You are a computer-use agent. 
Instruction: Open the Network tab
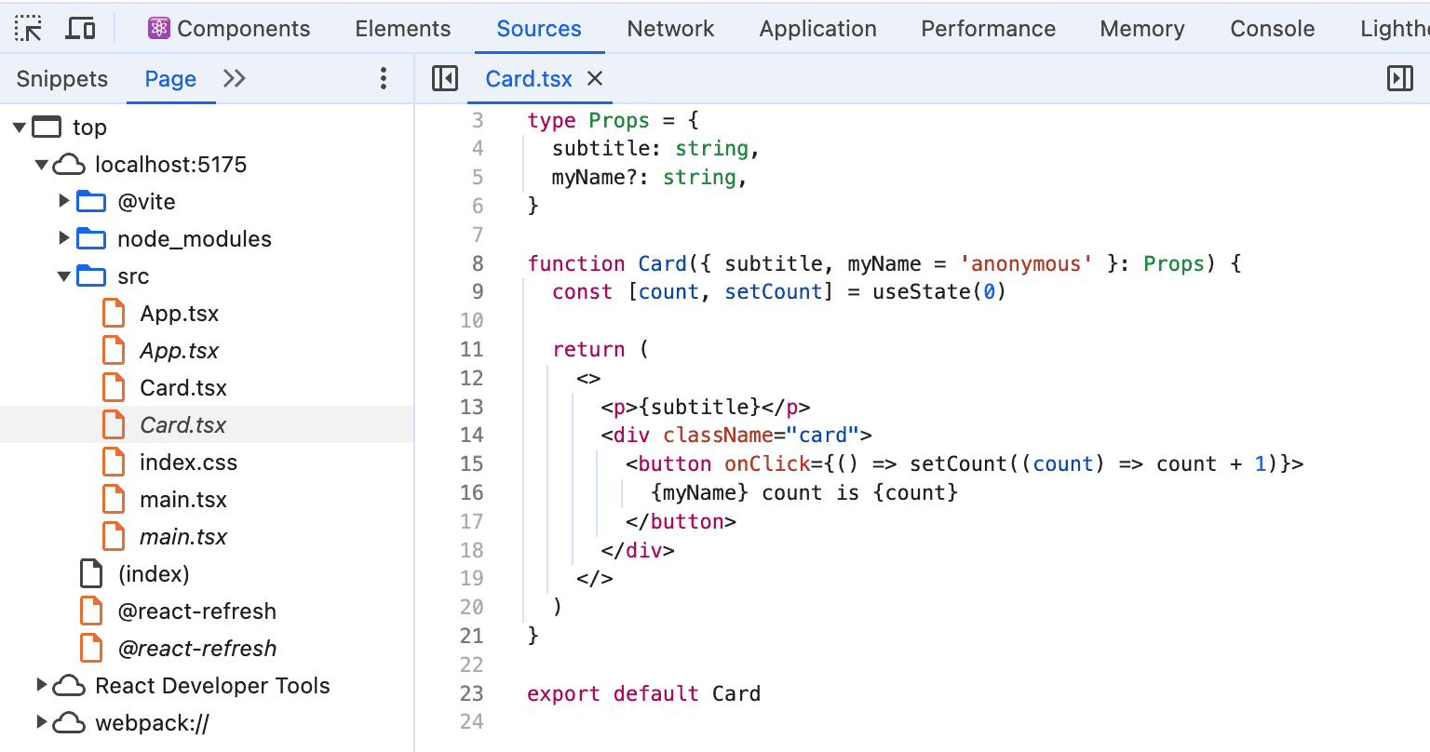pyautogui.click(x=670, y=29)
